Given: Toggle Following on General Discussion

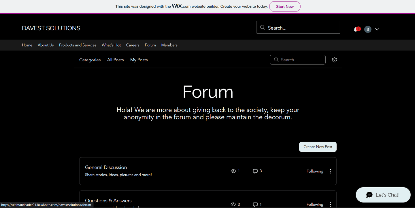Looking at the screenshot, I should 315,171.
